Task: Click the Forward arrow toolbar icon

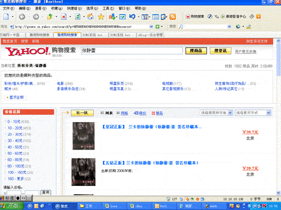Action: 36,17
